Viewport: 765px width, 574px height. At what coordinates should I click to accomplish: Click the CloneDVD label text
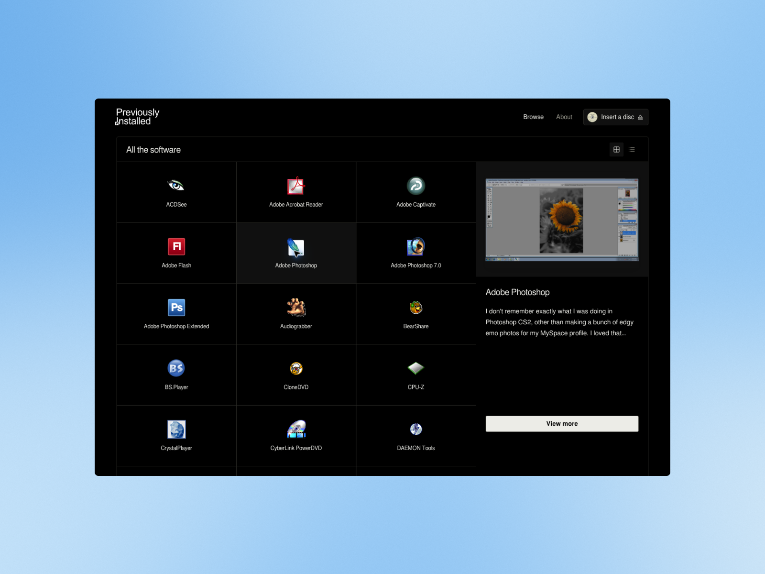pos(296,387)
